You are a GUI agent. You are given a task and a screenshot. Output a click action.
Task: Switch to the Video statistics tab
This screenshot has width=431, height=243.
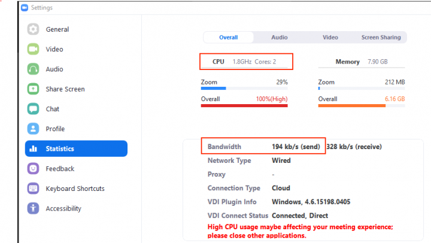click(x=330, y=37)
